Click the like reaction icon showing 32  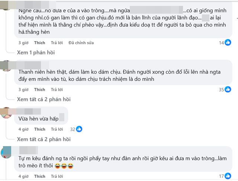[x=79, y=129]
